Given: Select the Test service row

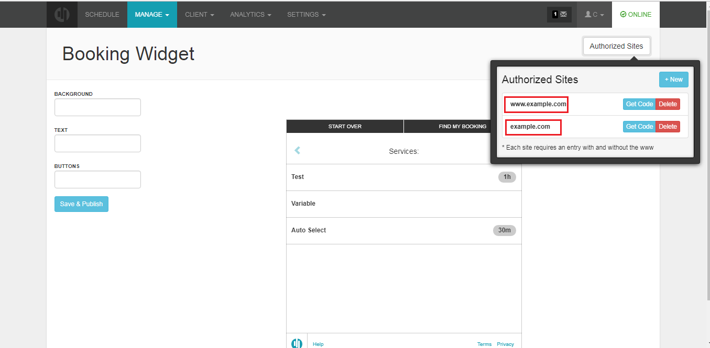Looking at the screenshot, I should coord(404,177).
